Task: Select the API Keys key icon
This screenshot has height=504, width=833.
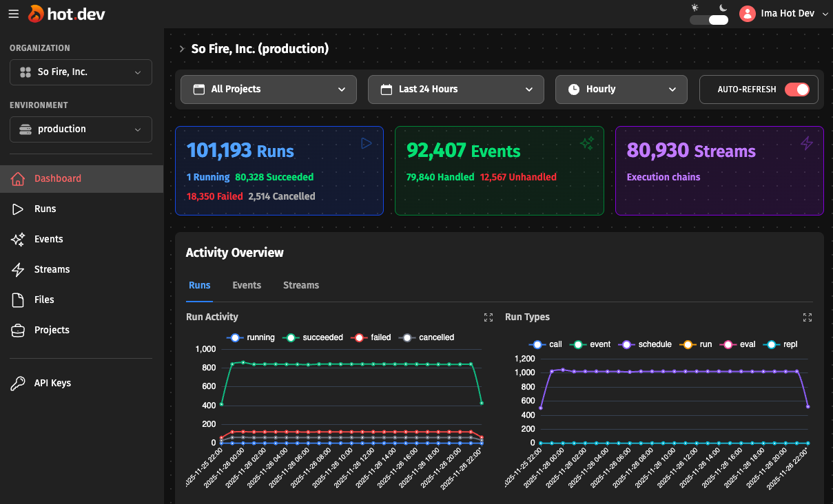Action: click(18, 383)
